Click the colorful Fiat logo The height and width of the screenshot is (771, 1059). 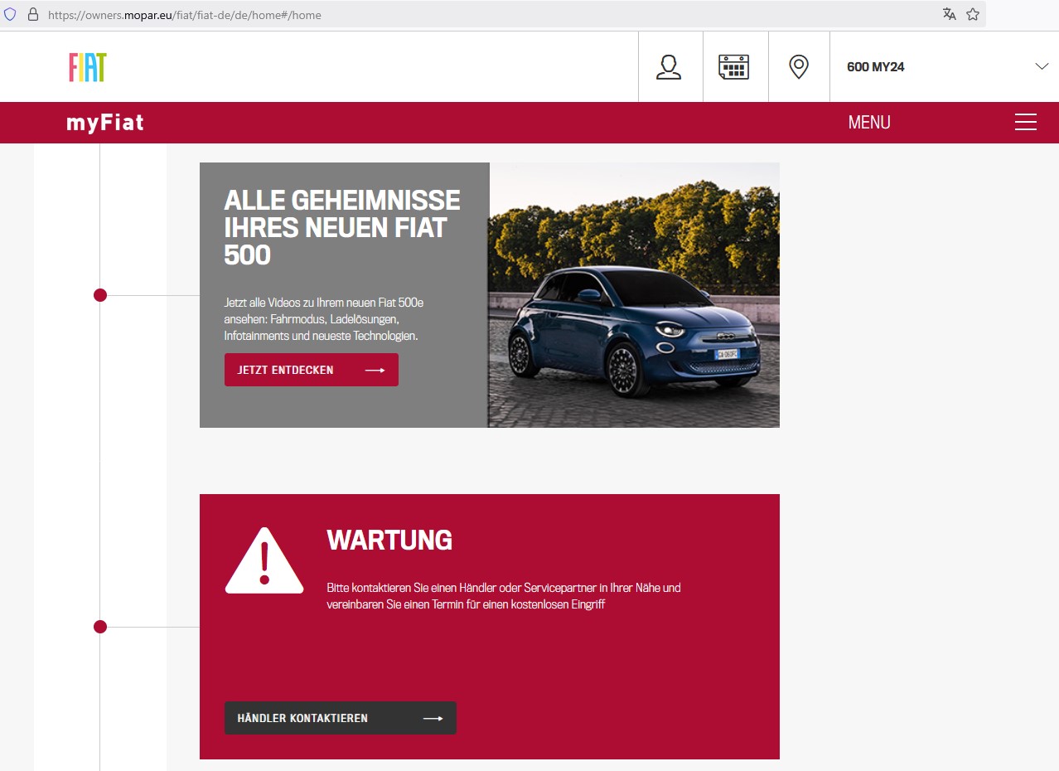coord(87,67)
